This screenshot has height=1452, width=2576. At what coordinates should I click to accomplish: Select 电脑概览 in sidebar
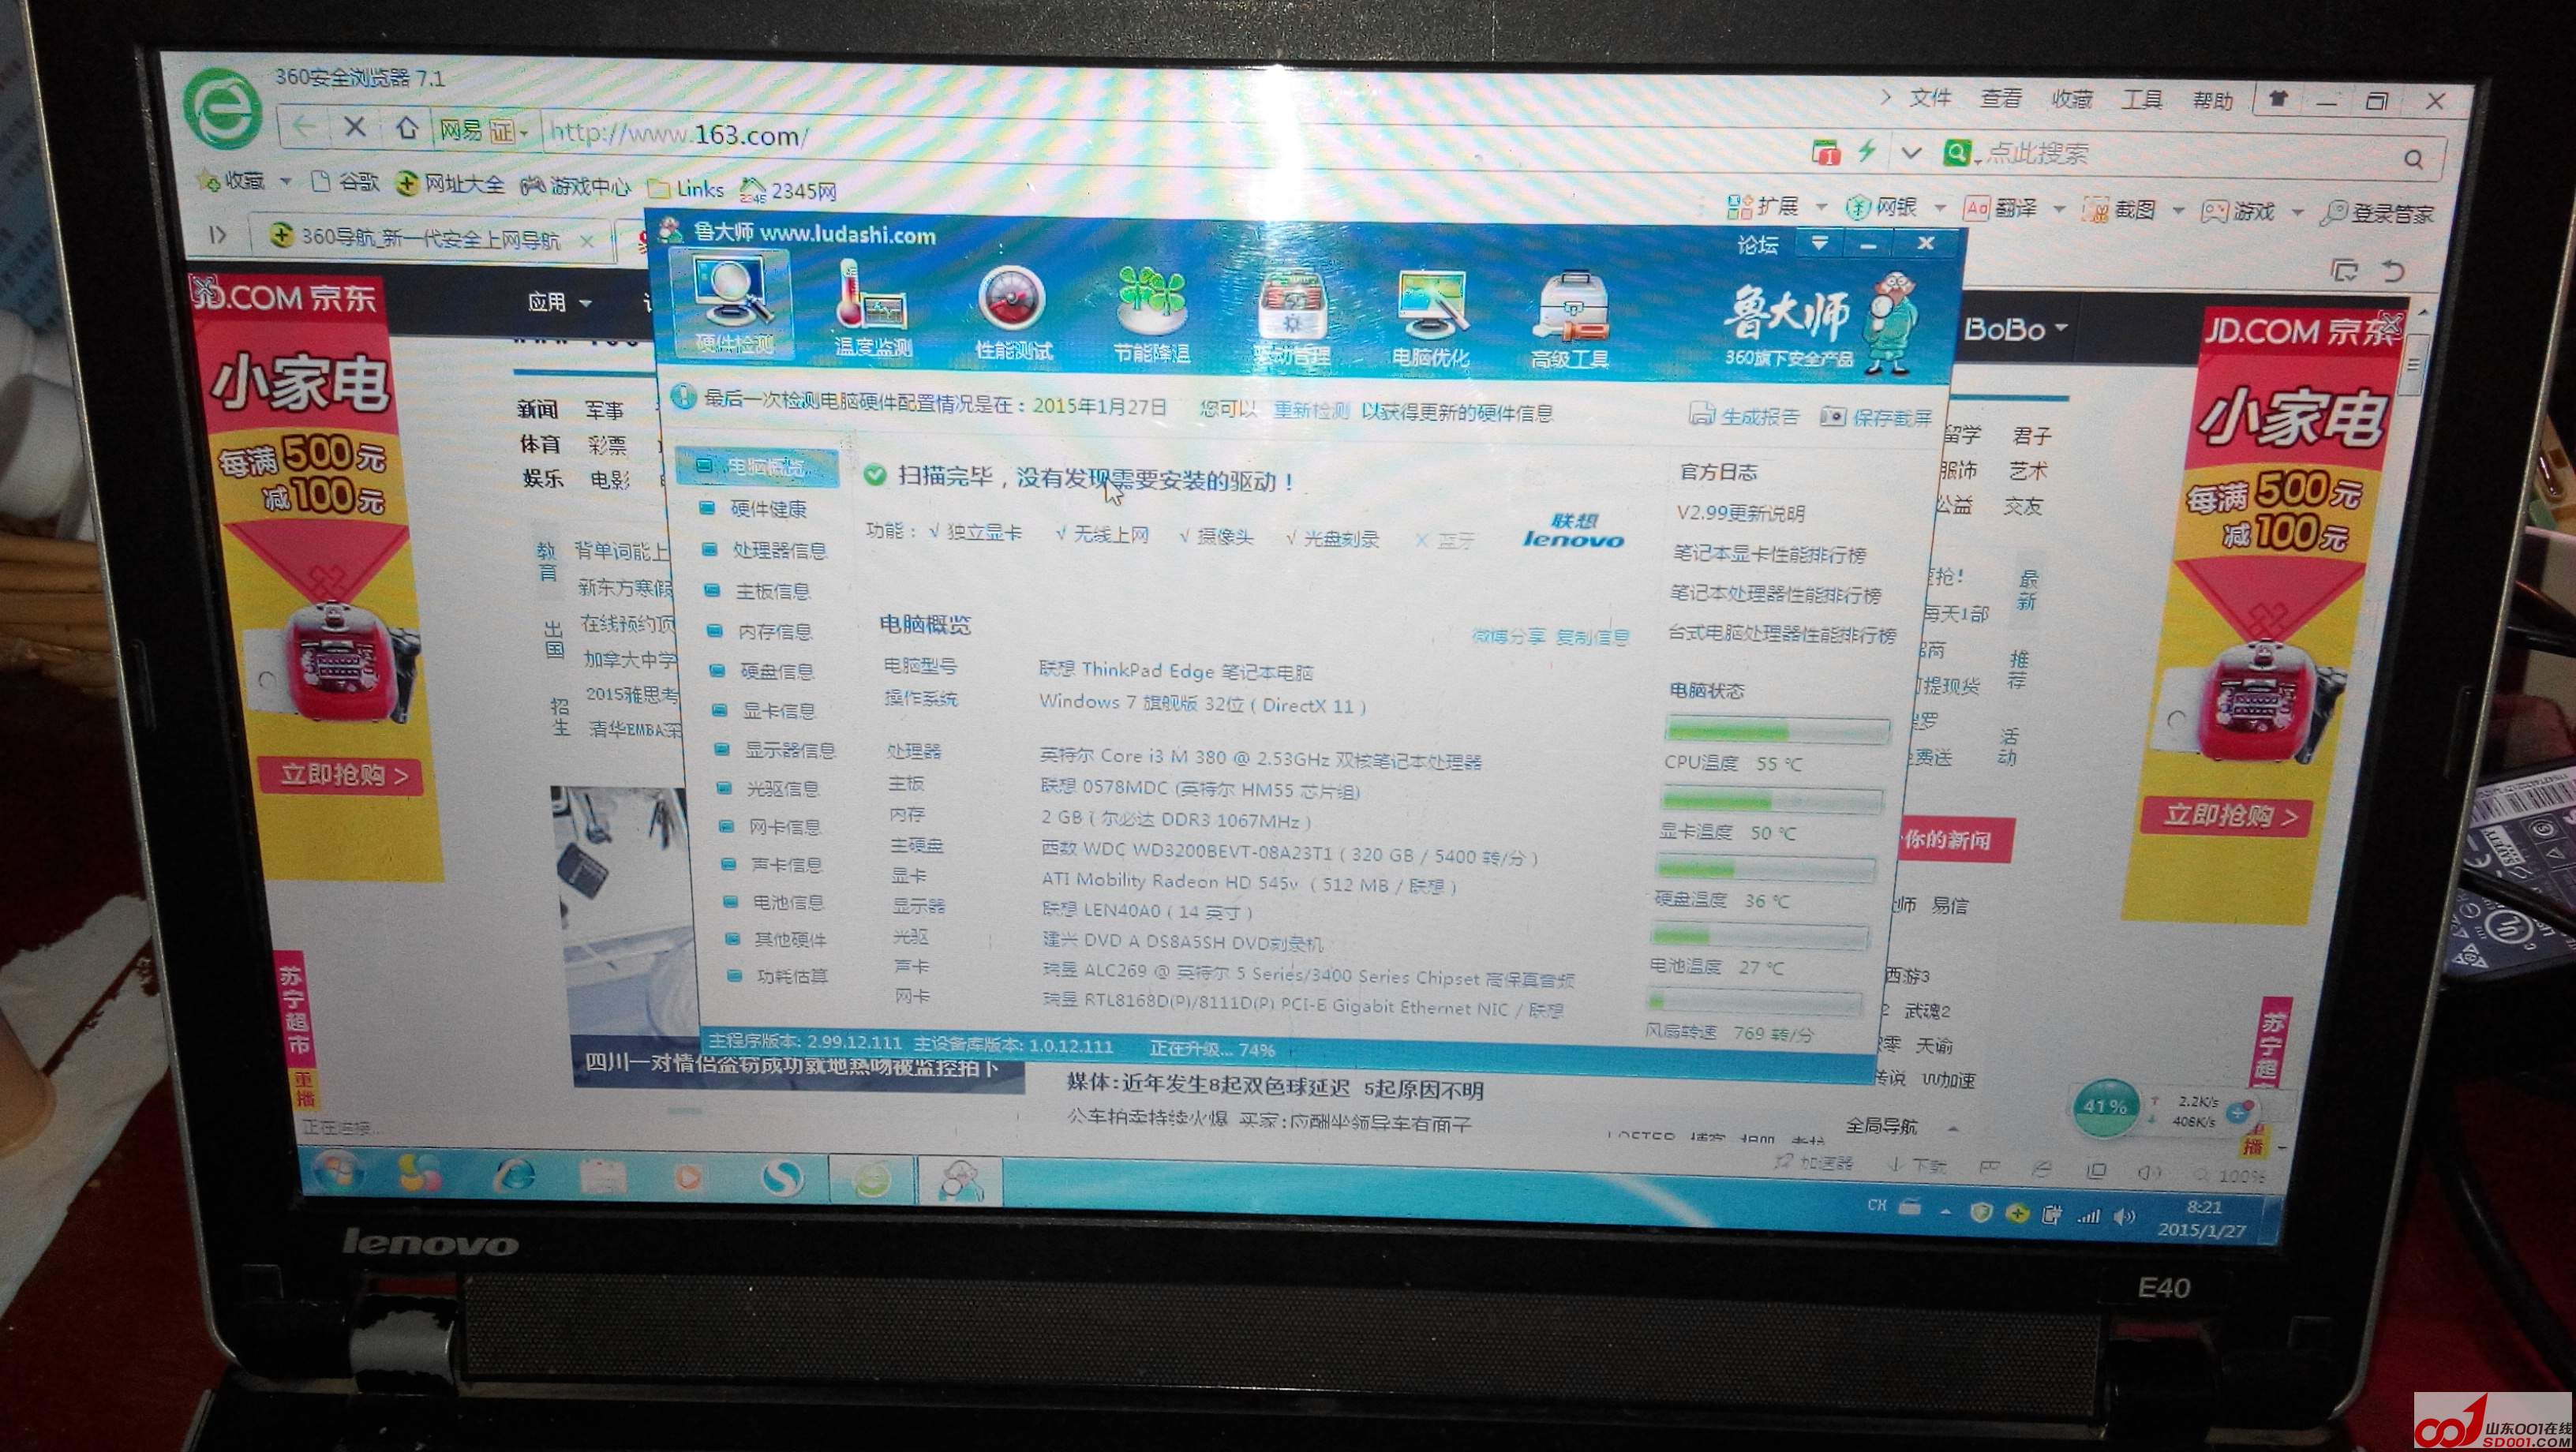click(x=756, y=467)
